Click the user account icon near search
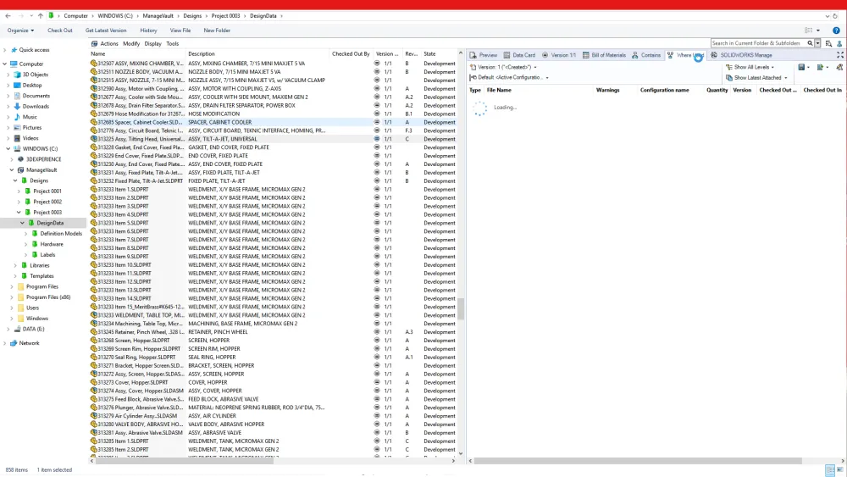 (x=839, y=43)
